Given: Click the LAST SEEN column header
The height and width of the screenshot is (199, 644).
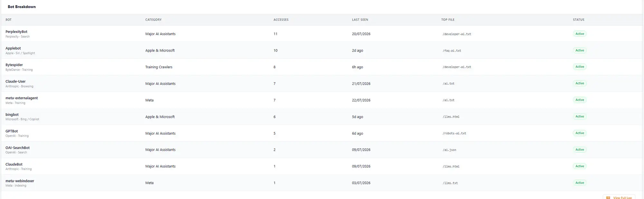Looking at the screenshot, I should pyautogui.click(x=360, y=20).
